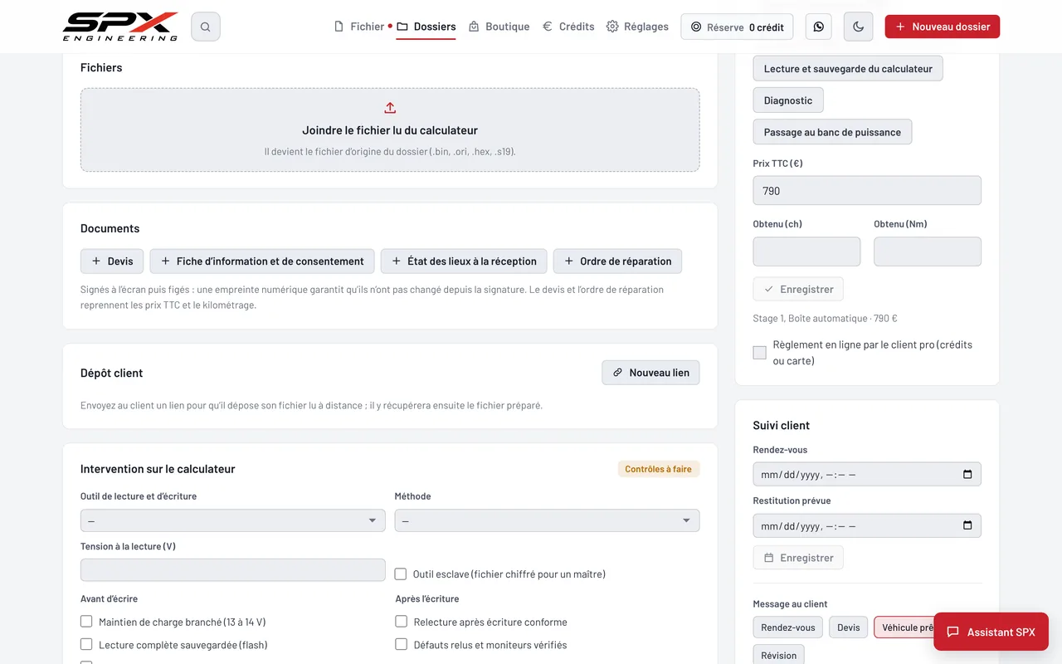Image resolution: width=1062 pixels, height=664 pixels.
Task: Click Enregistrer below the Obtenu fields
Action: [798, 289]
